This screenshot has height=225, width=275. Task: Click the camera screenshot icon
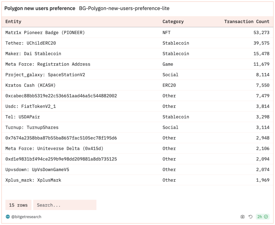click(242, 217)
